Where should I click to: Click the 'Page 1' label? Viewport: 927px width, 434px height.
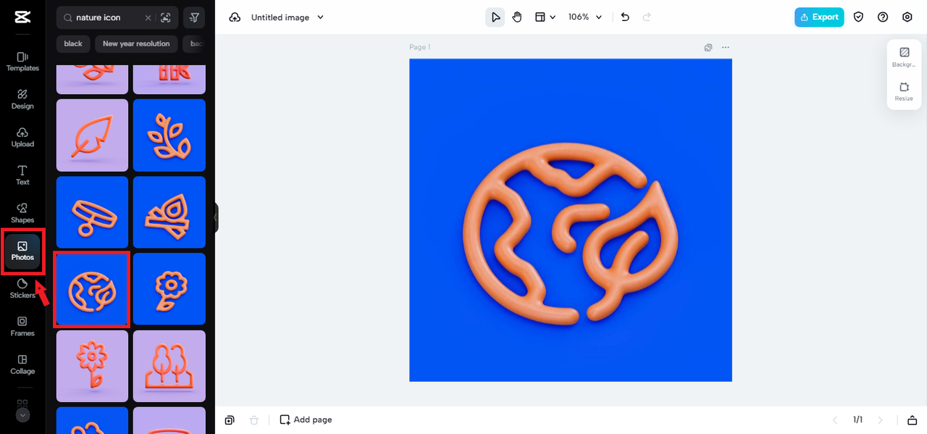[420, 48]
